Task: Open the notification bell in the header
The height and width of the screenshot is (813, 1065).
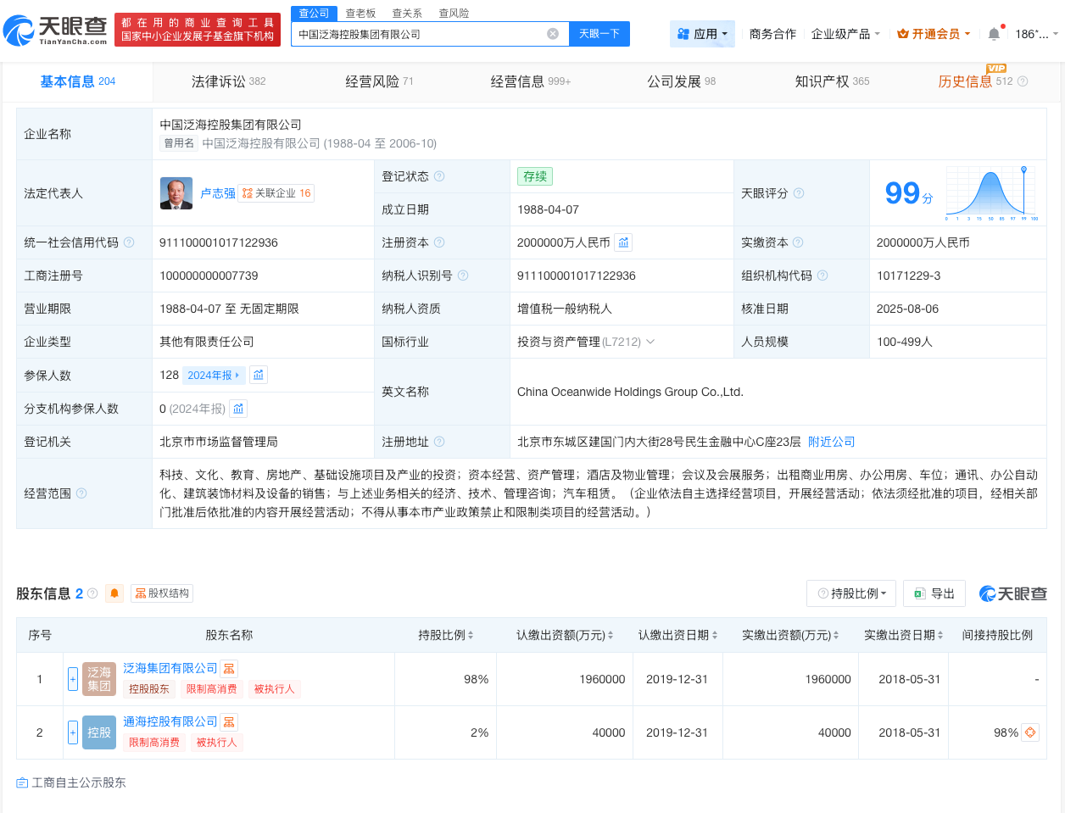Action: click(994, 34)
